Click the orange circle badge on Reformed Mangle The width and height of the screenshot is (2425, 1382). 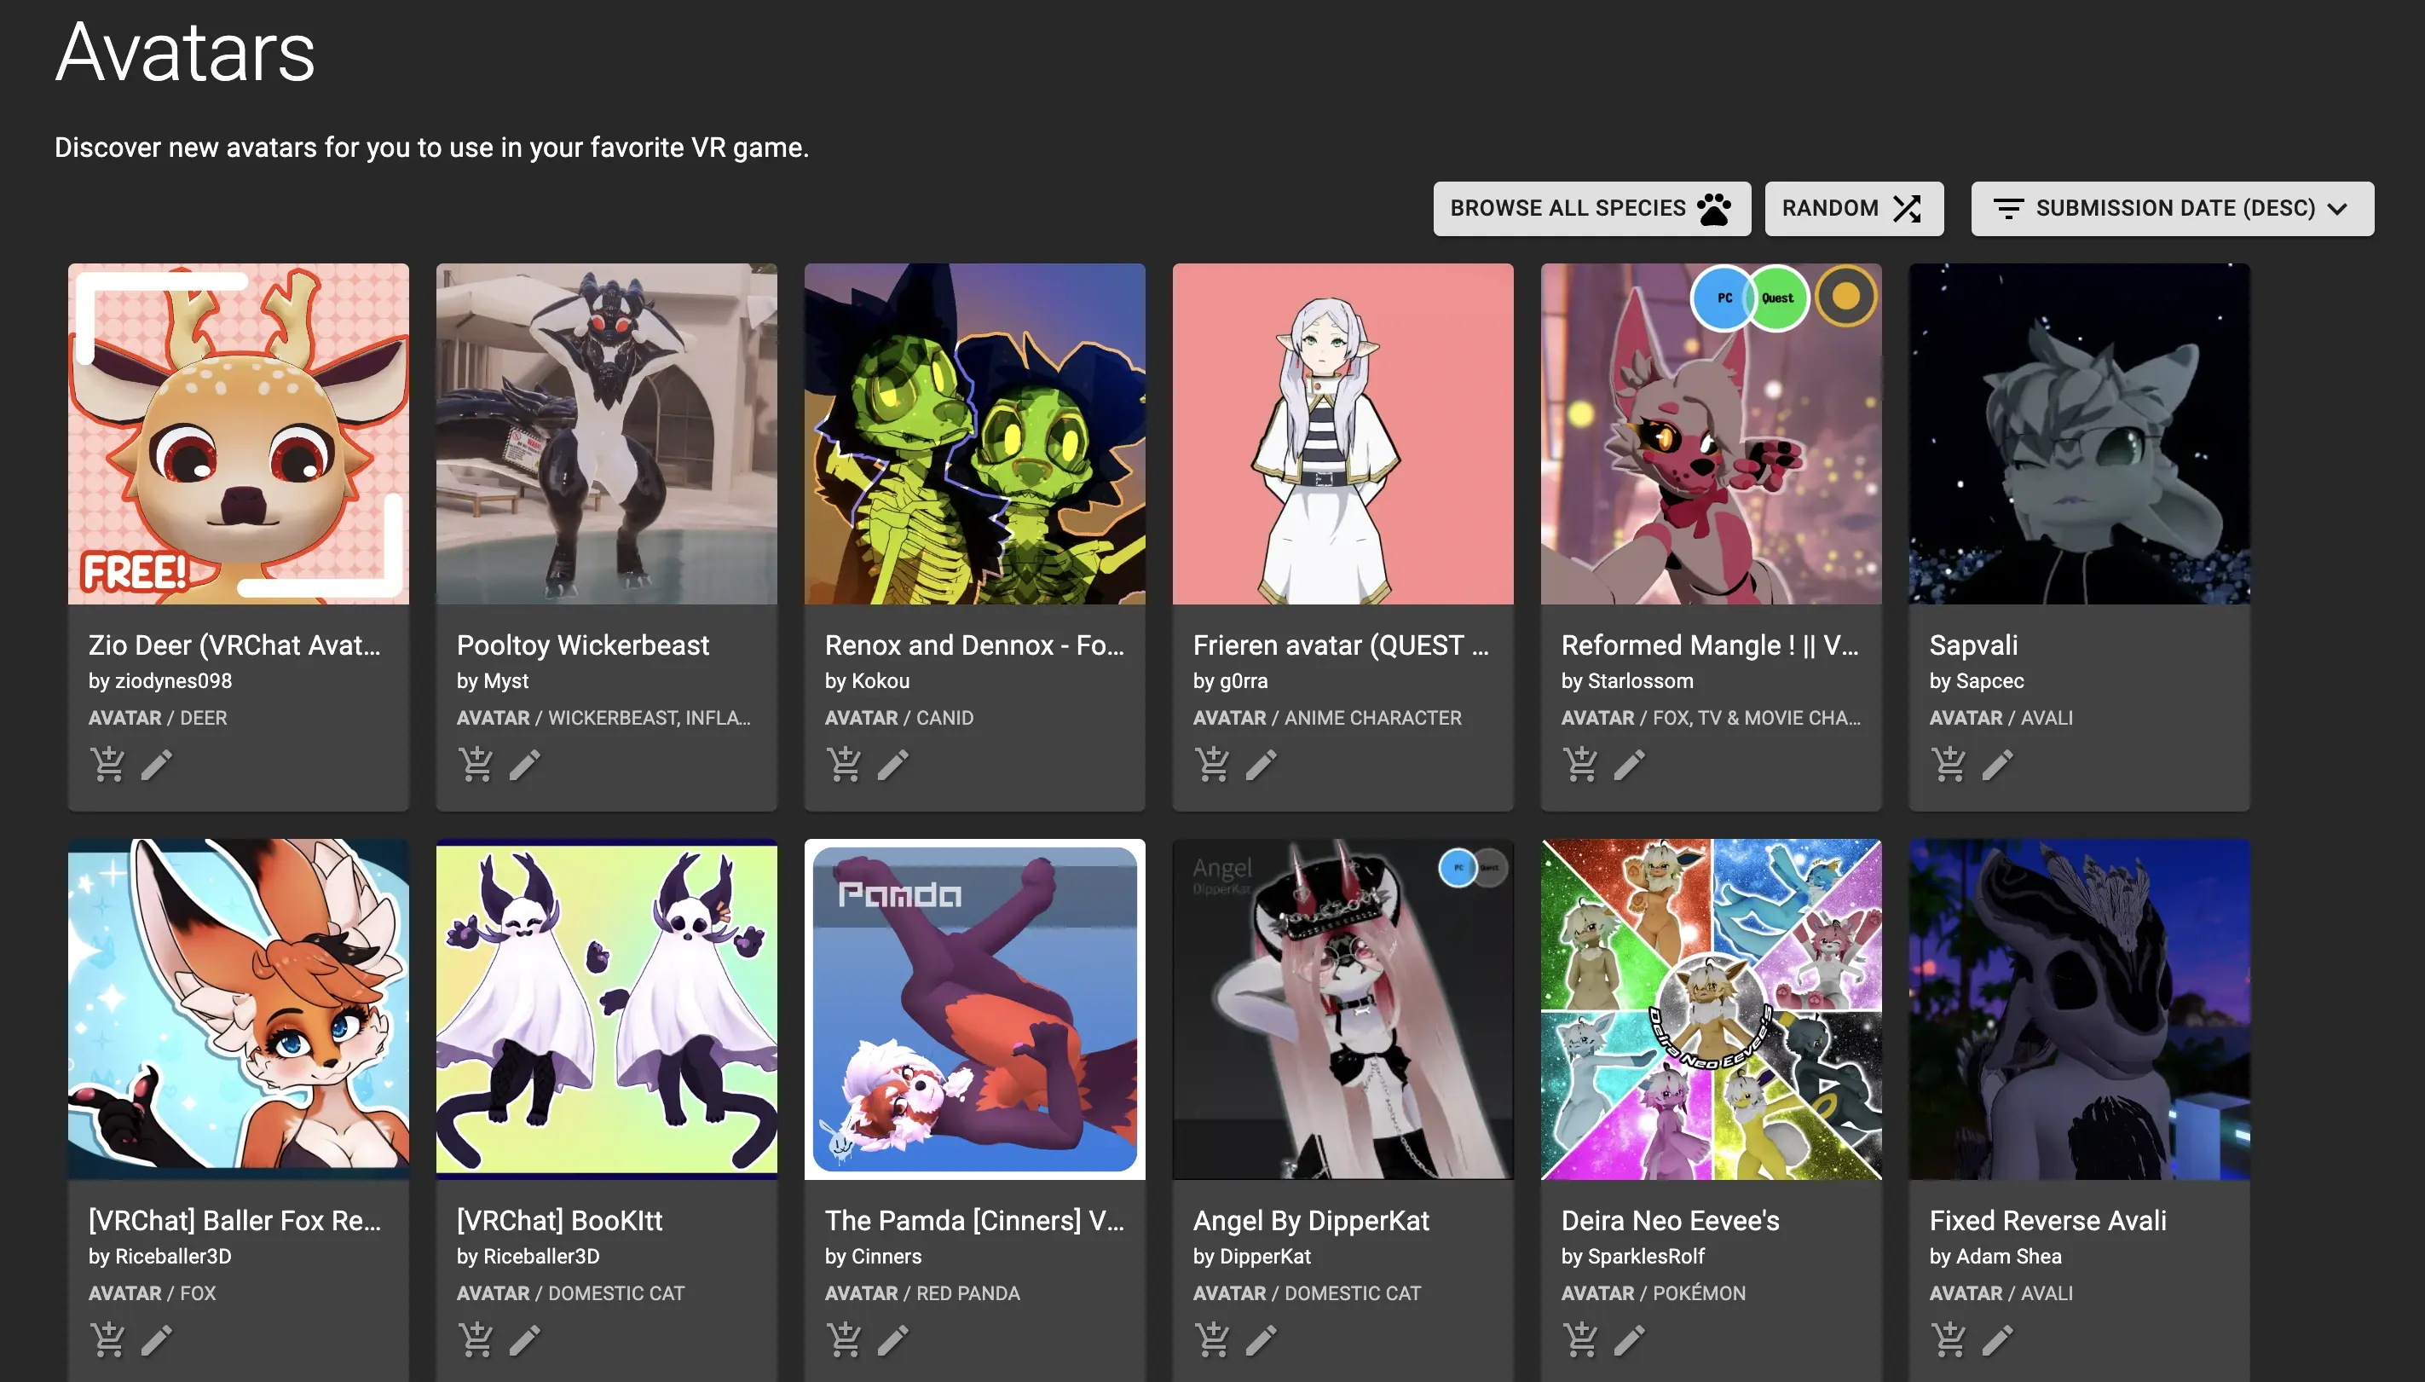click(x=1845, y=297)
